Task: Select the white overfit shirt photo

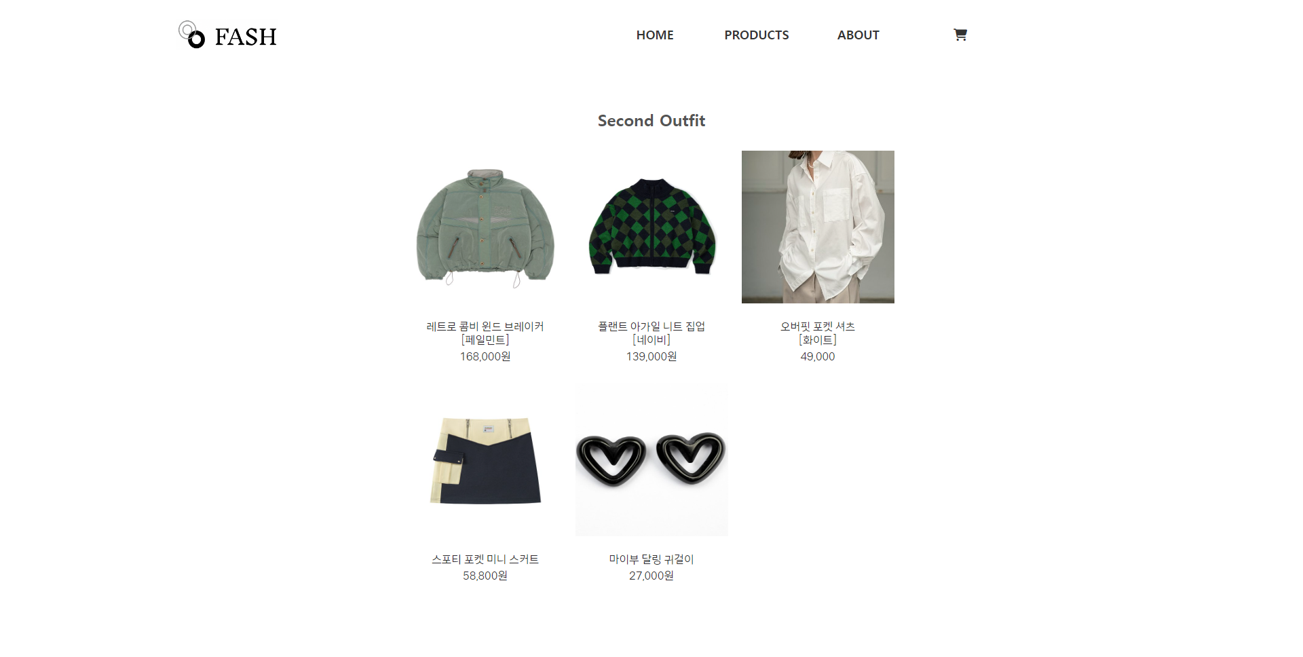Action: tap(818, 227)
